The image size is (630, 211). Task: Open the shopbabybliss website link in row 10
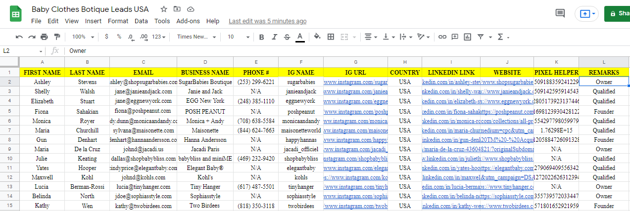coord(507,159)
